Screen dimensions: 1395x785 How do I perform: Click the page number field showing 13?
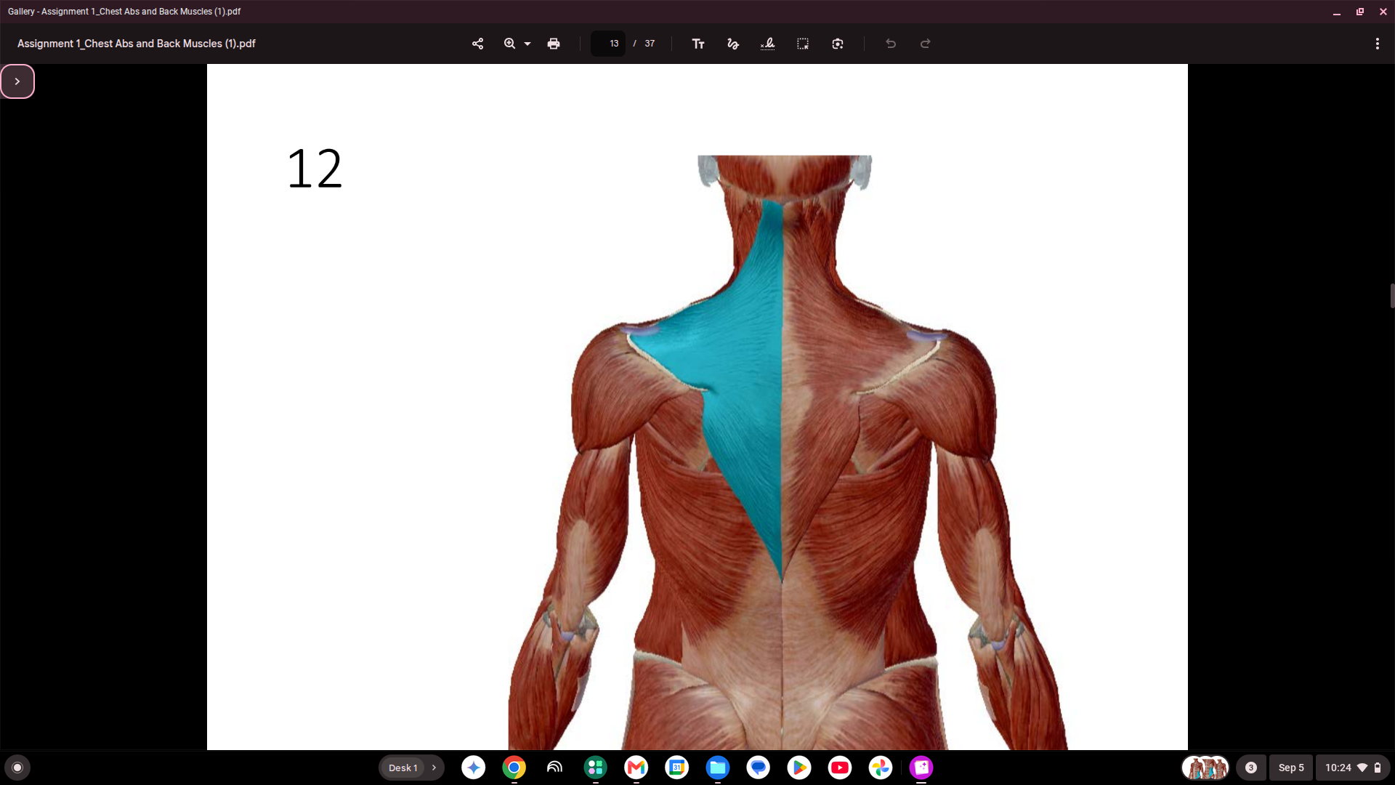(x=608, y=44)
